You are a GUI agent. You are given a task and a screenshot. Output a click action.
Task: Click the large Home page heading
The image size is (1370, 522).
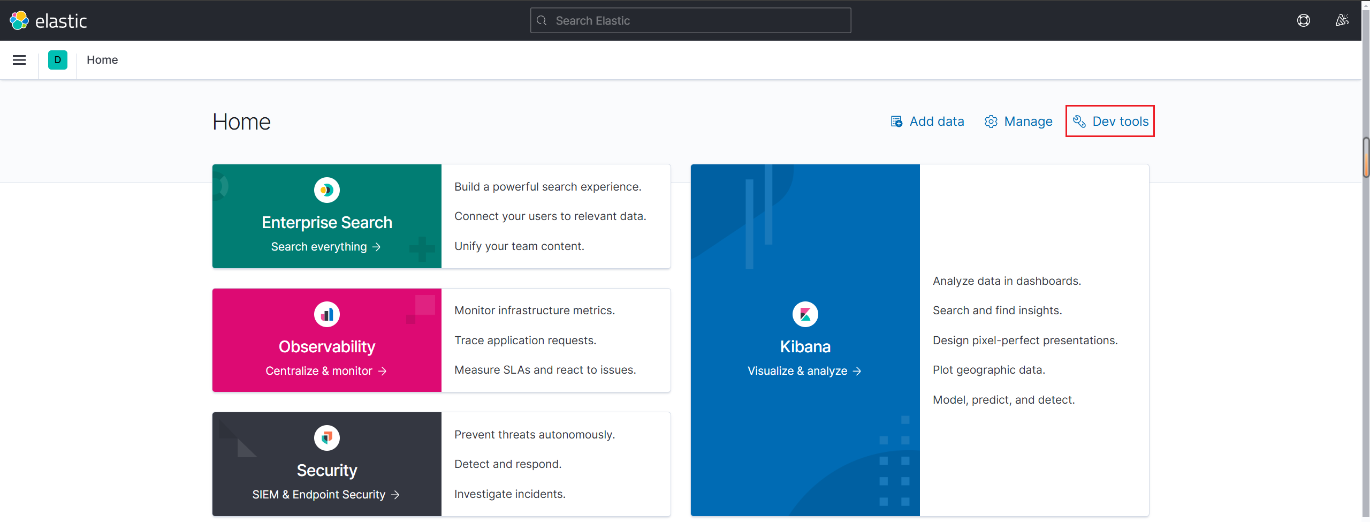tap(241, 122)
